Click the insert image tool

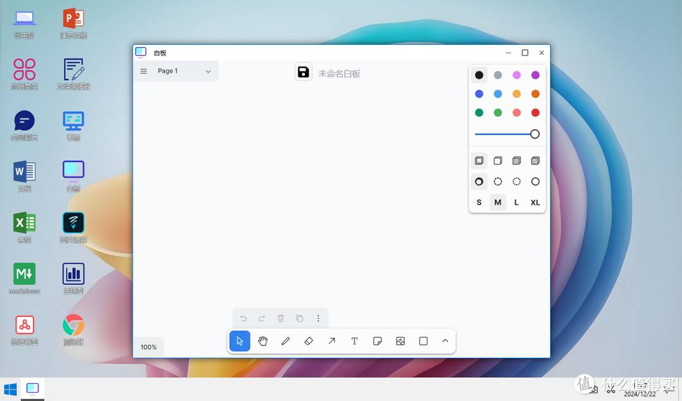(400, 341)
